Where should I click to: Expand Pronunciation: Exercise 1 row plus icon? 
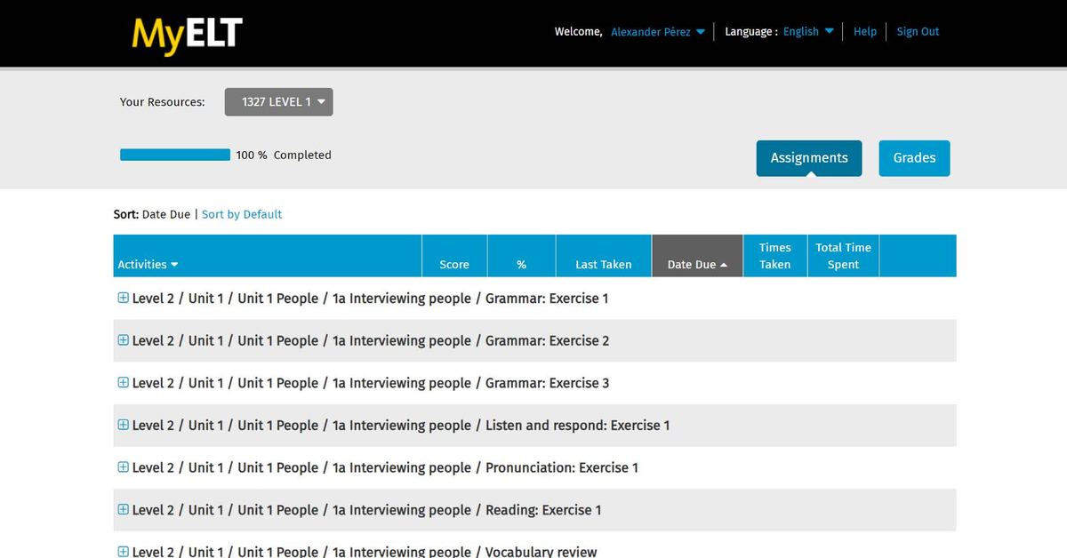pos(124,467)
